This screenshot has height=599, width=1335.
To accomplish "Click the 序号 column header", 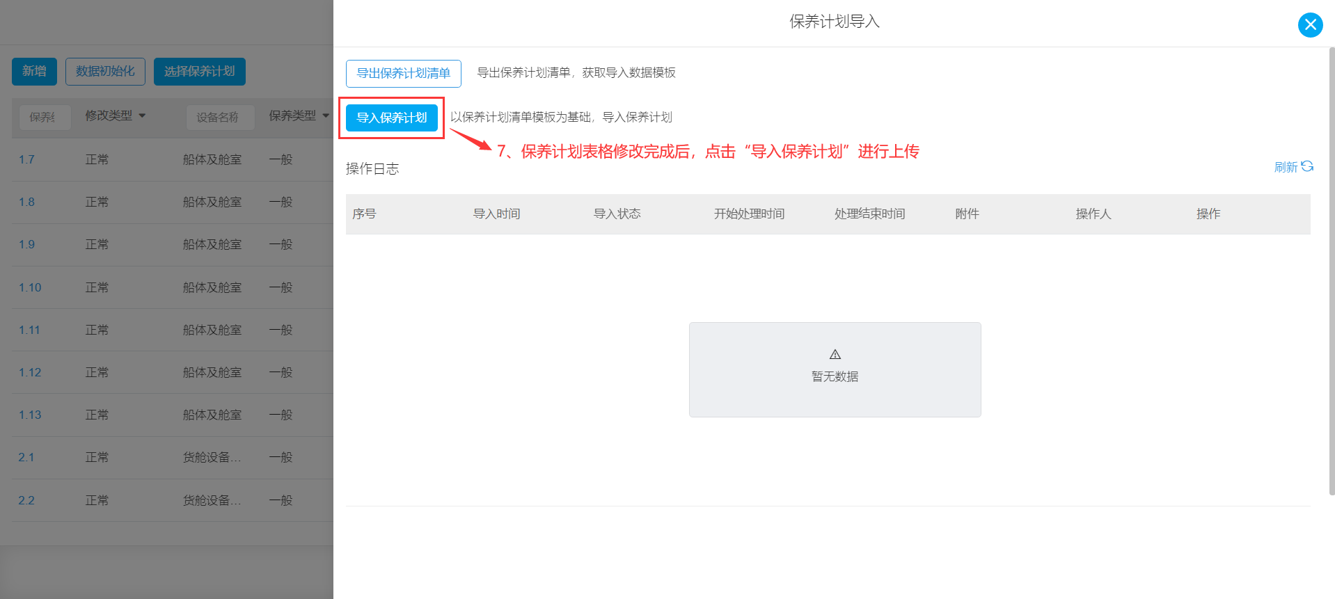I will pos(364,214).
